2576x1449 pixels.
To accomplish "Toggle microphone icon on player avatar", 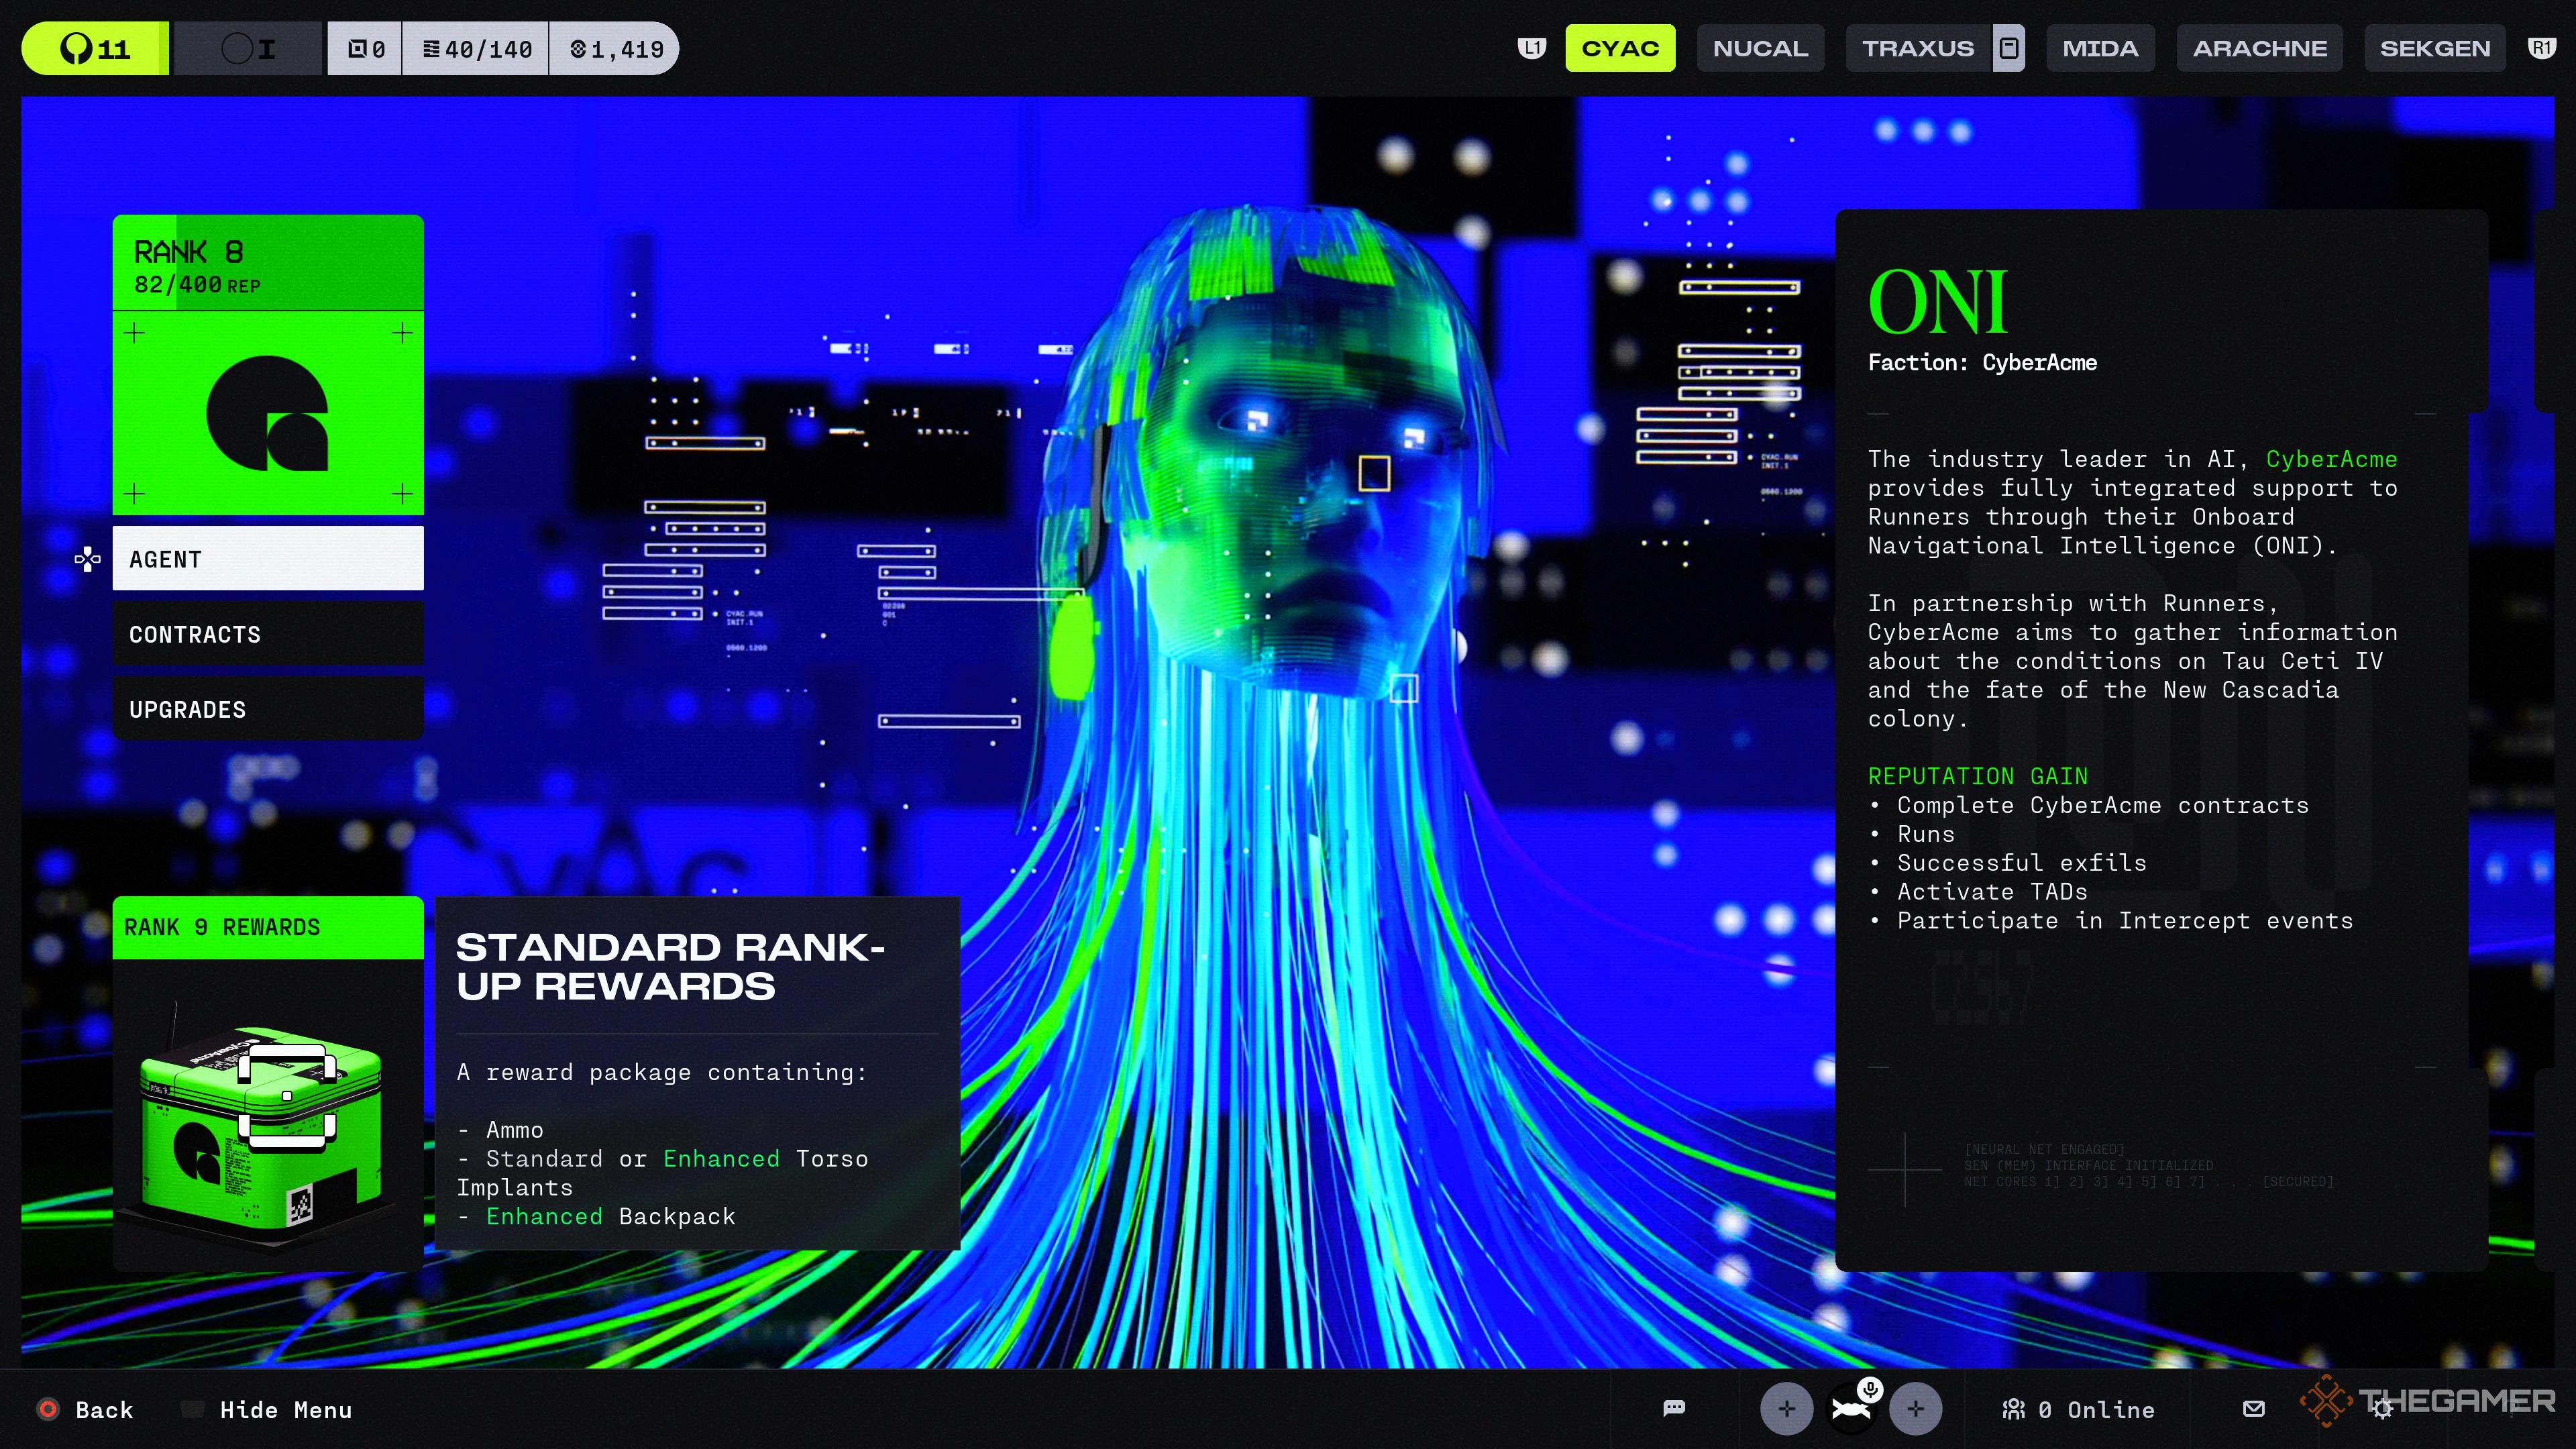I will click(x=1870, y=1389).
